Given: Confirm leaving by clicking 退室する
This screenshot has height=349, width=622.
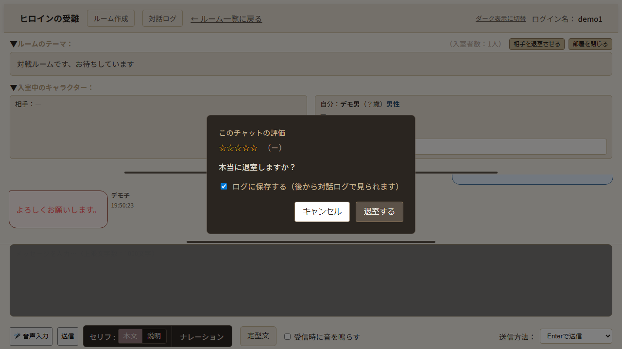Looking at the screenshot, I should pos(379,212).
